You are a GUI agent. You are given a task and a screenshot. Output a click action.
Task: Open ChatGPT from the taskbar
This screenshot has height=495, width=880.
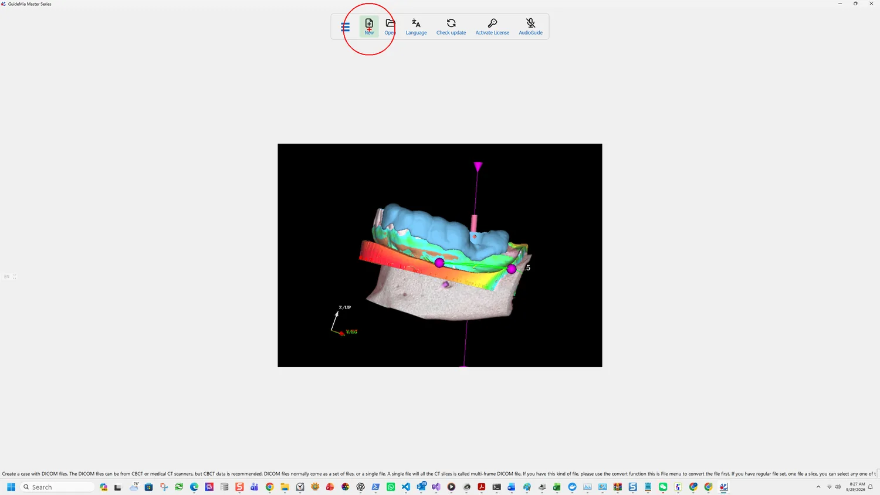tap(360, 487)
